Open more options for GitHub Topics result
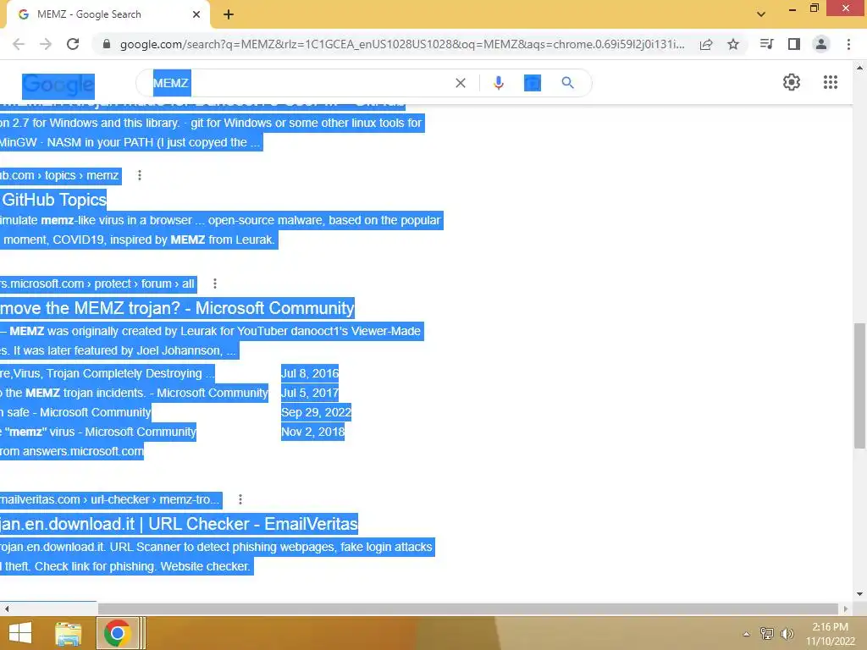The image size is (867, 650). pyautogui.click(x=140, y=175)
